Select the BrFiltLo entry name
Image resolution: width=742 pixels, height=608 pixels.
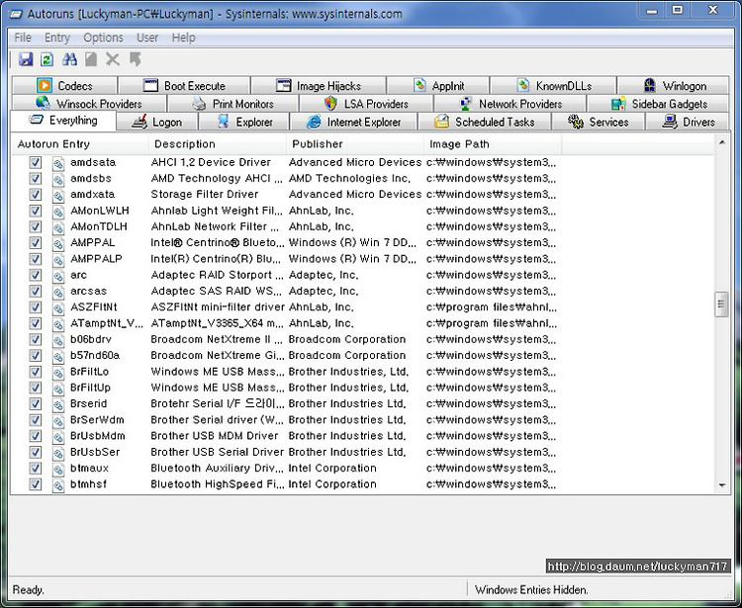click(x=89, y=371)
